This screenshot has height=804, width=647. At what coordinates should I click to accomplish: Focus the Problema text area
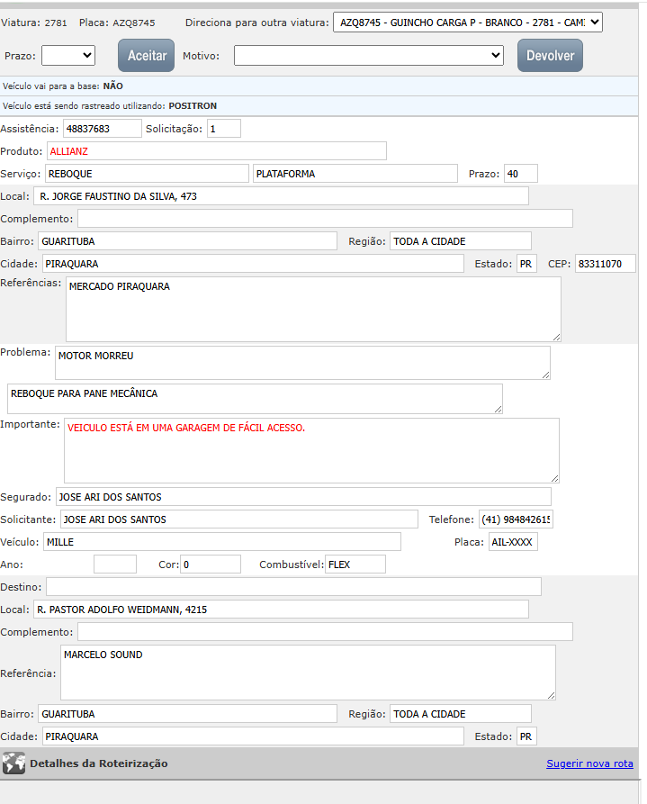301,363
